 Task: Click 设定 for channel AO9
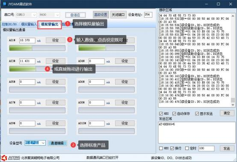point(56,123)
